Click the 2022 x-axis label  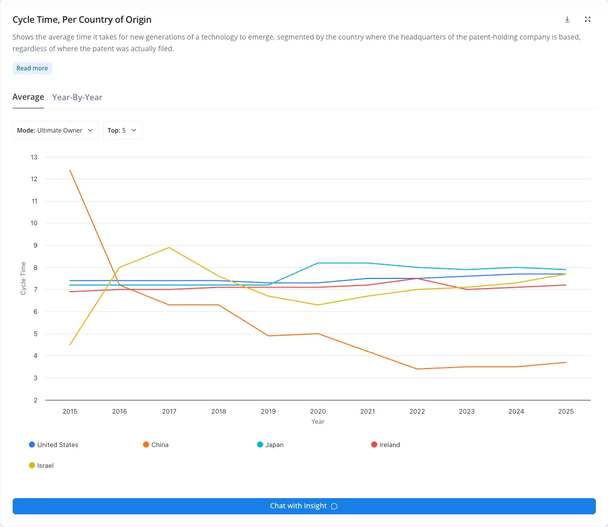tap(417, 411)
